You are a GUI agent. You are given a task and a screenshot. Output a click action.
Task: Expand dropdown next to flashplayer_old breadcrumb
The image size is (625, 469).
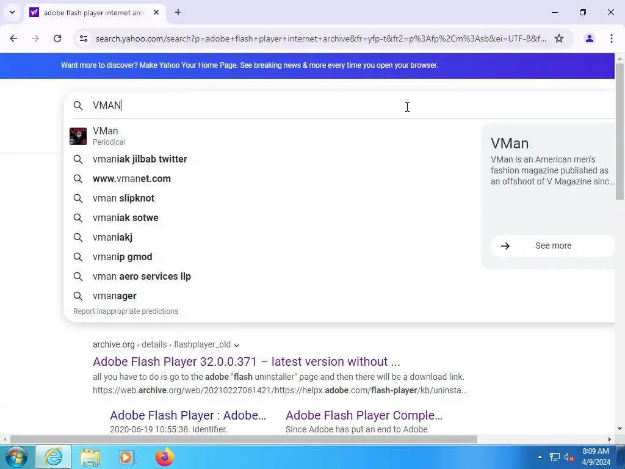pos(237,345)
